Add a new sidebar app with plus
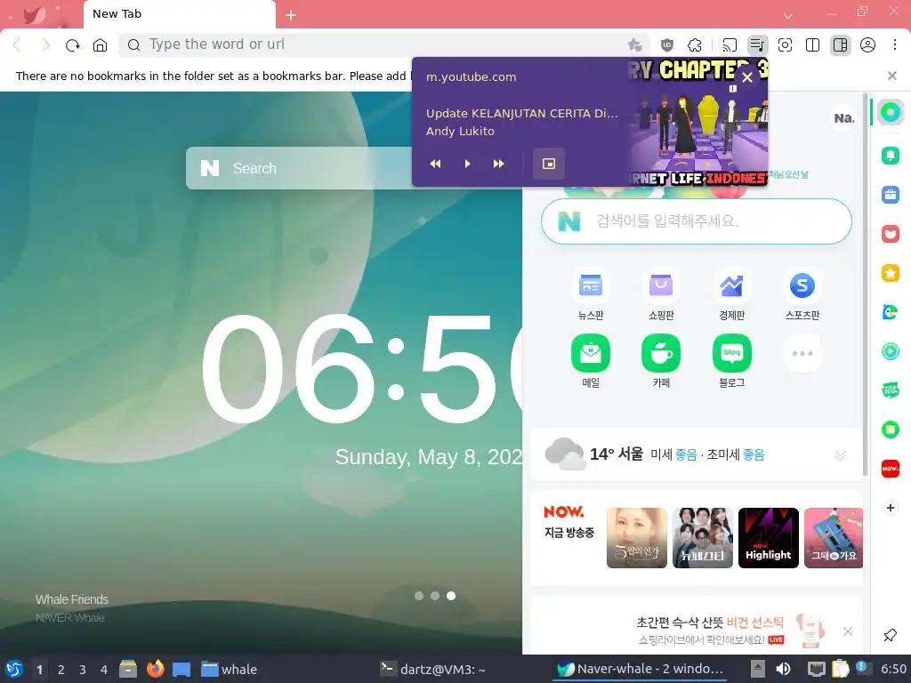 (x=890, y=508)
